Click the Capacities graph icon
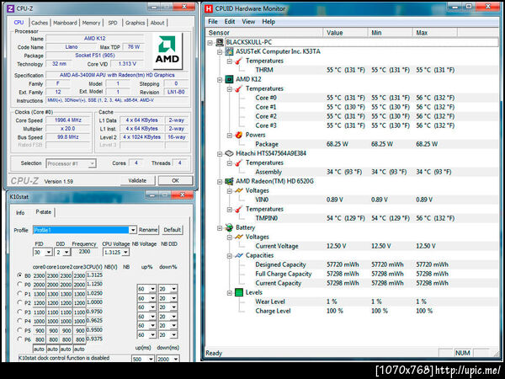The image size is (505, 379). click(239, 255)
